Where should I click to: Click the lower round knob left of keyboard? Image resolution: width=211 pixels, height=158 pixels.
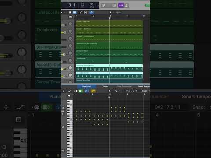pyautogui.click(x=63, y=127)
